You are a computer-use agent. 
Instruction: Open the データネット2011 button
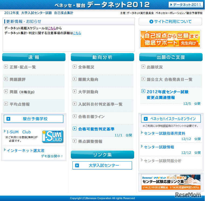tap(186, 5)
